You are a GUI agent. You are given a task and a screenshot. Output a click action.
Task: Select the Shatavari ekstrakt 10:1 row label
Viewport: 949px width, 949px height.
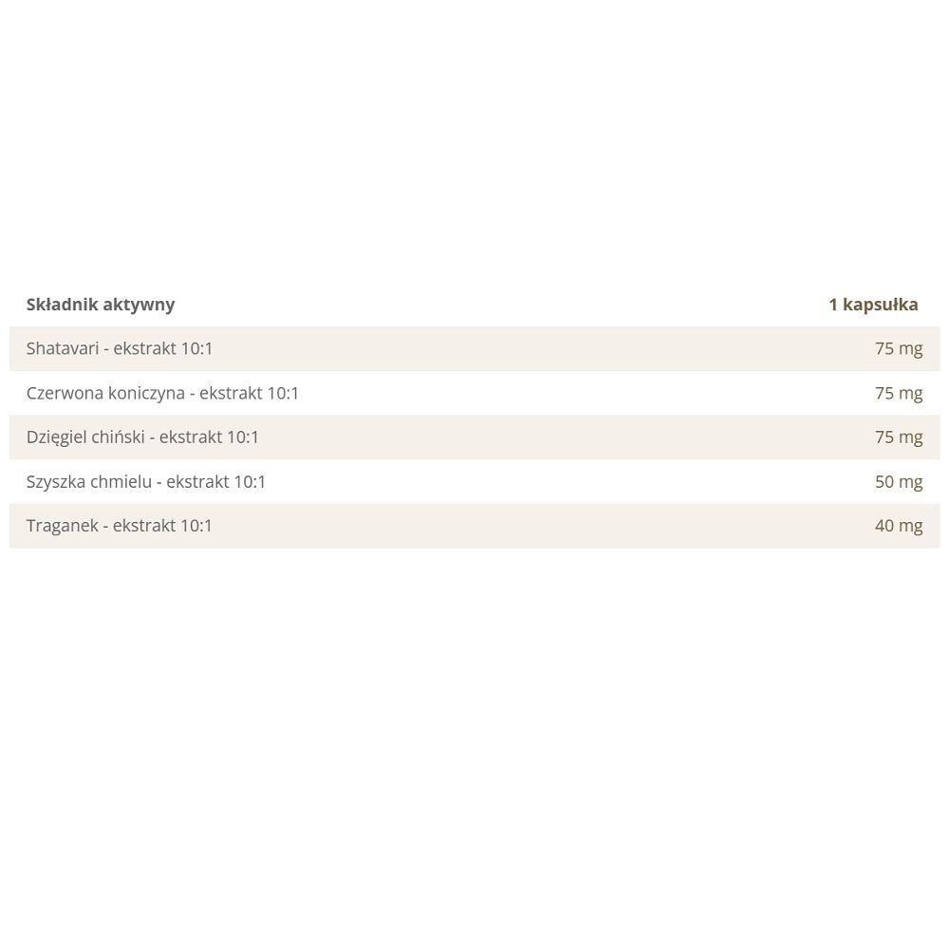[120, 348]
